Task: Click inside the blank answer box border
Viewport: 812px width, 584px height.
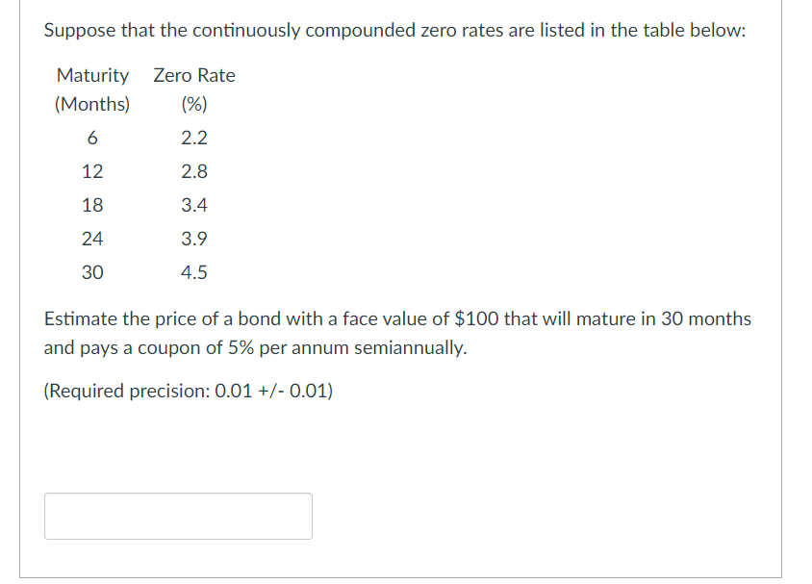Action: click(177, 516)
